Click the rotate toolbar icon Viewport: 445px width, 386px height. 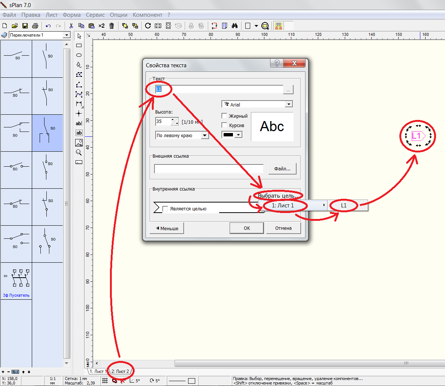[148, 26]
